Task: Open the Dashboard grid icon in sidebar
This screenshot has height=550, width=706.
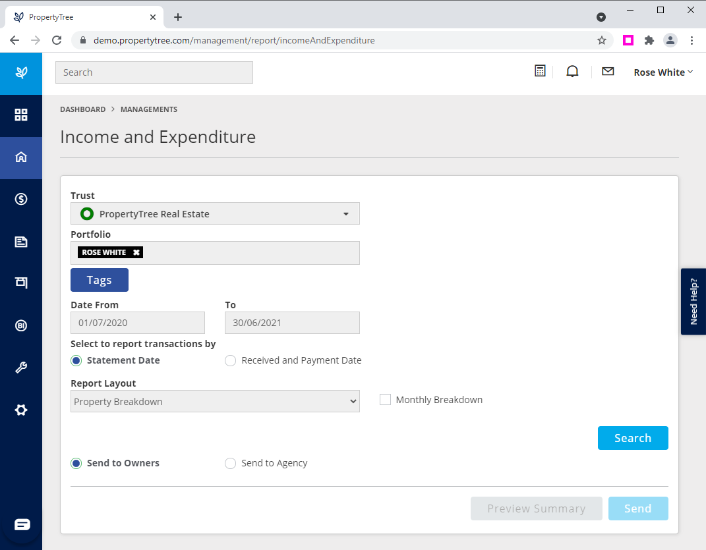Action: tap(21, 115)
